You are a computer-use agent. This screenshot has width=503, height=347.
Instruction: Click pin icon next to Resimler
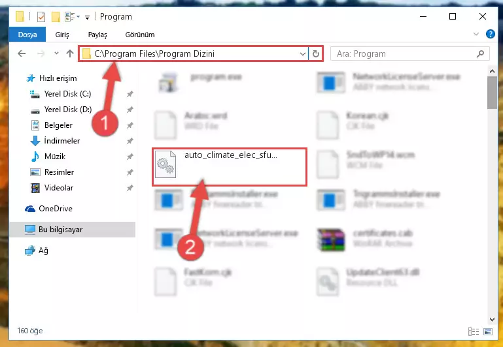point(130,172)
